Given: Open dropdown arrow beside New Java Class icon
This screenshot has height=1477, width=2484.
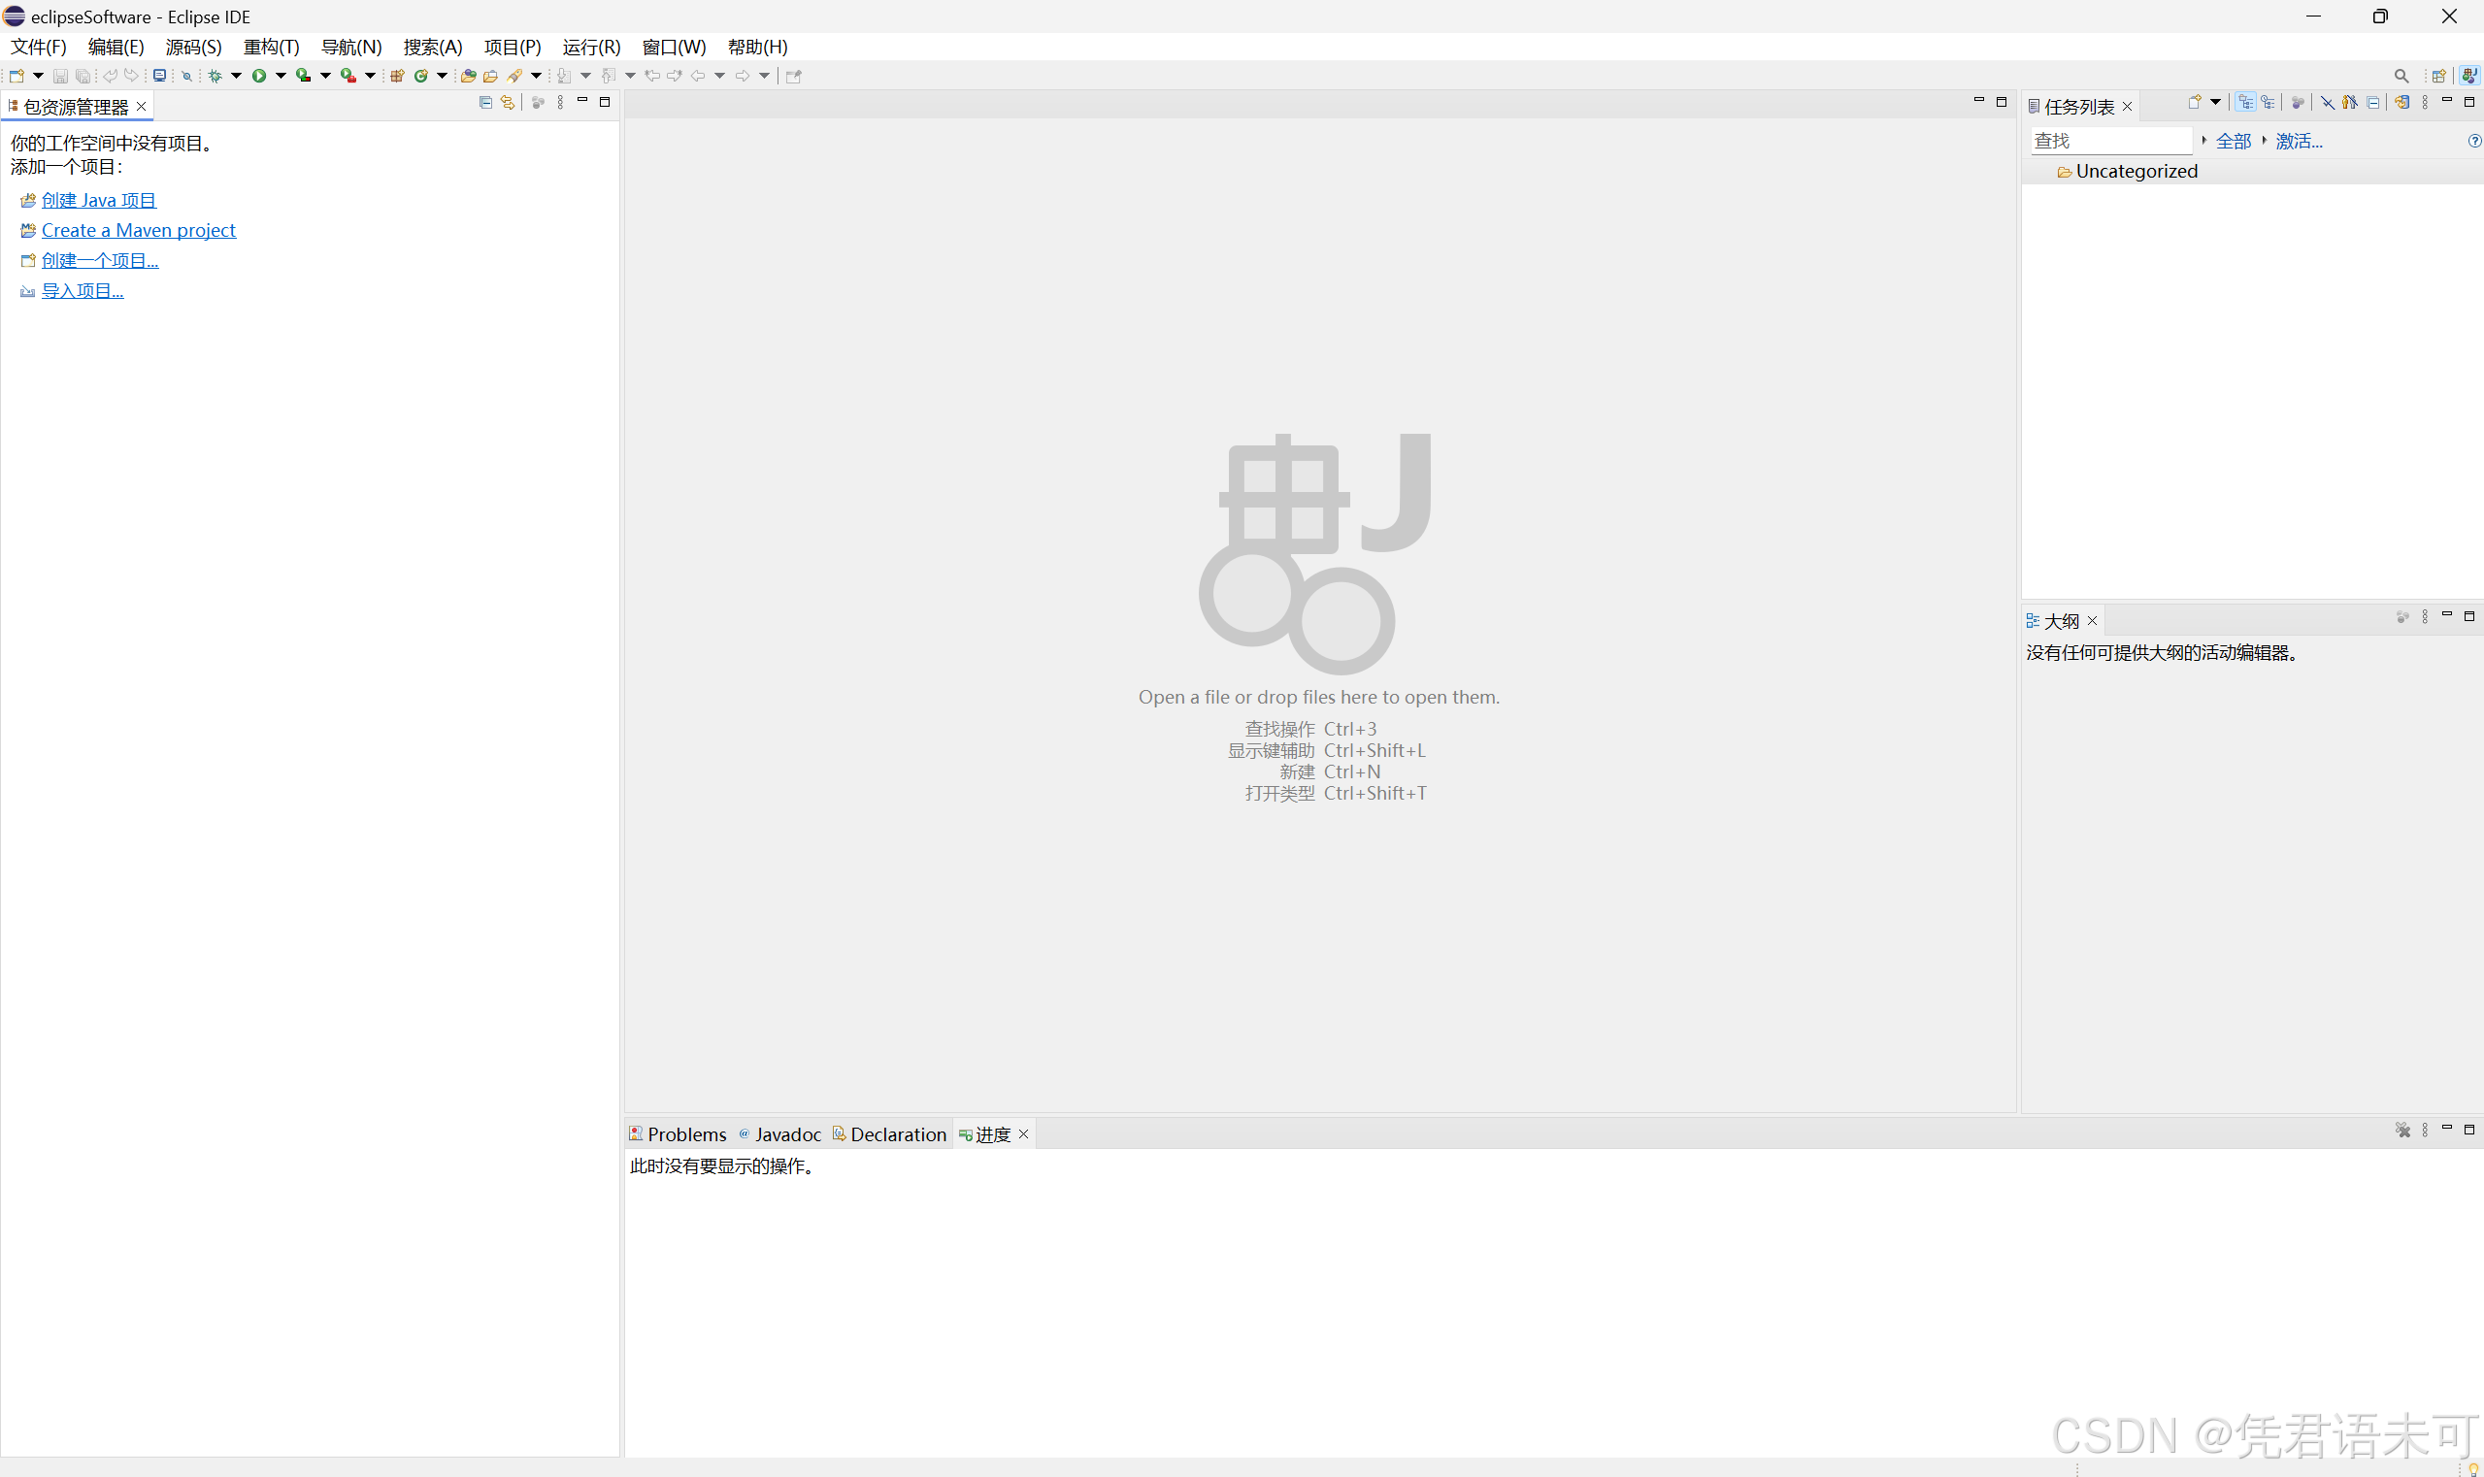Looking at the screenshot, I should click(x=442, y=76).
